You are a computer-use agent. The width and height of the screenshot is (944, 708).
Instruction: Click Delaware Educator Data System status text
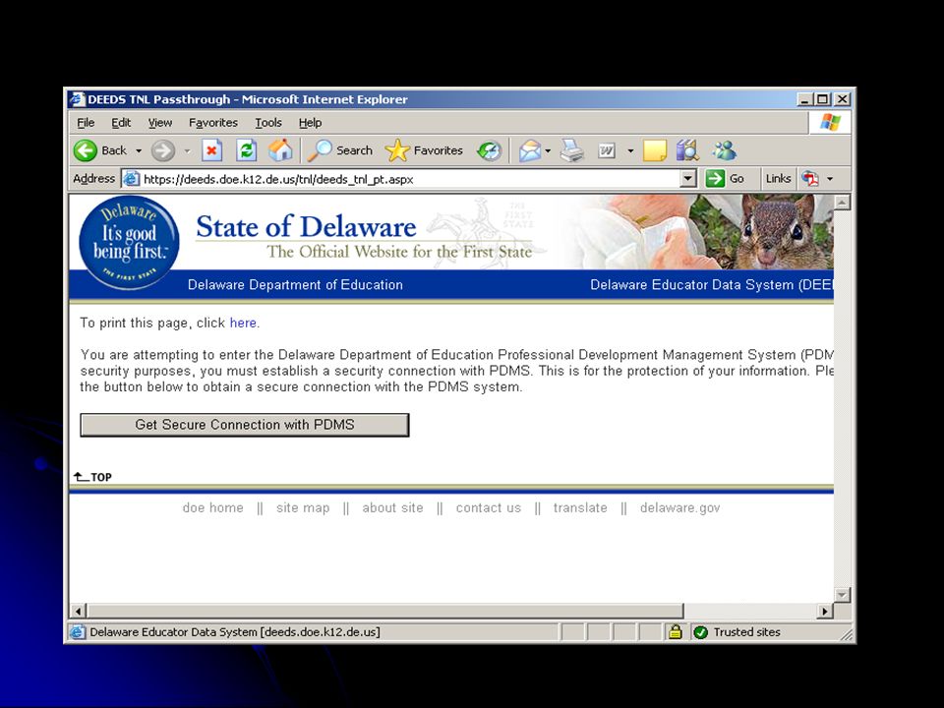coord(235,632)
